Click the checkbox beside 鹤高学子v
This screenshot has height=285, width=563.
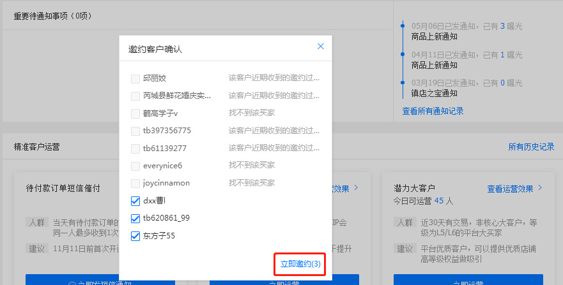[135, 113]
